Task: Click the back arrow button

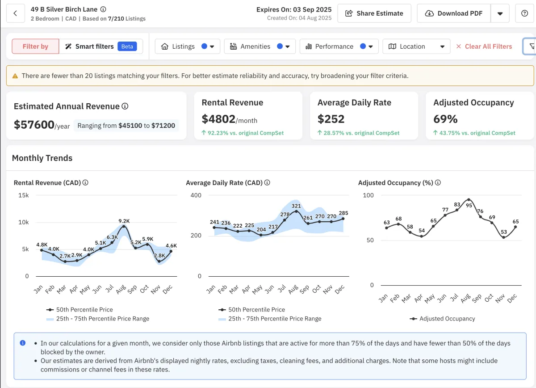Action: click(x=15, y=13)
